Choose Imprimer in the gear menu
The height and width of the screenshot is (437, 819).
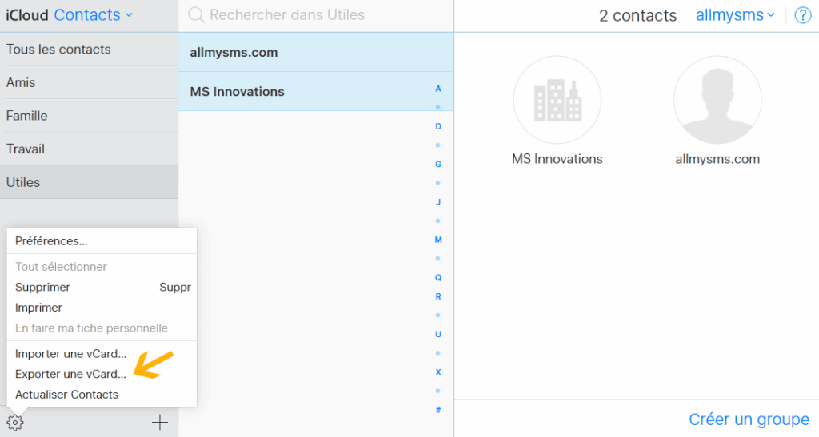(x=102, y=308)
